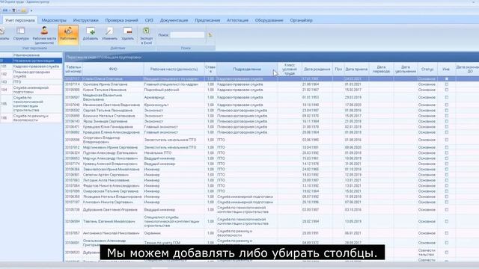Toggle Инв checkbox for Дубровина Светлана Игоревна

(x=446, y=210)
